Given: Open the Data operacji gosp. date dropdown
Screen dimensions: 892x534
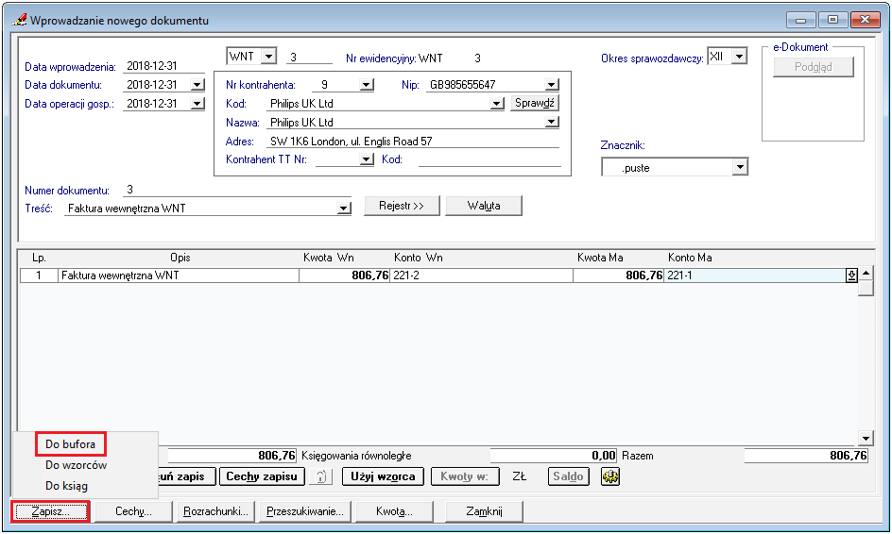Looking at the screenshot, I should click(197, 104).
